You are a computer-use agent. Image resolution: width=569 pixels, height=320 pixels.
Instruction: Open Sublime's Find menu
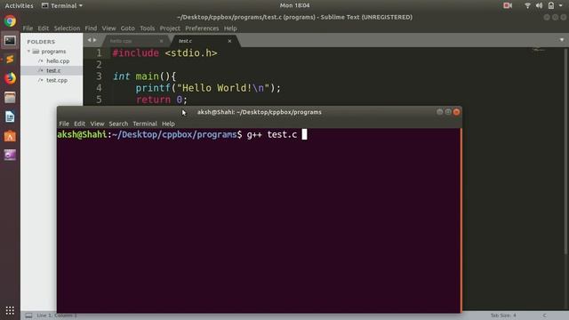click(91, 28)
